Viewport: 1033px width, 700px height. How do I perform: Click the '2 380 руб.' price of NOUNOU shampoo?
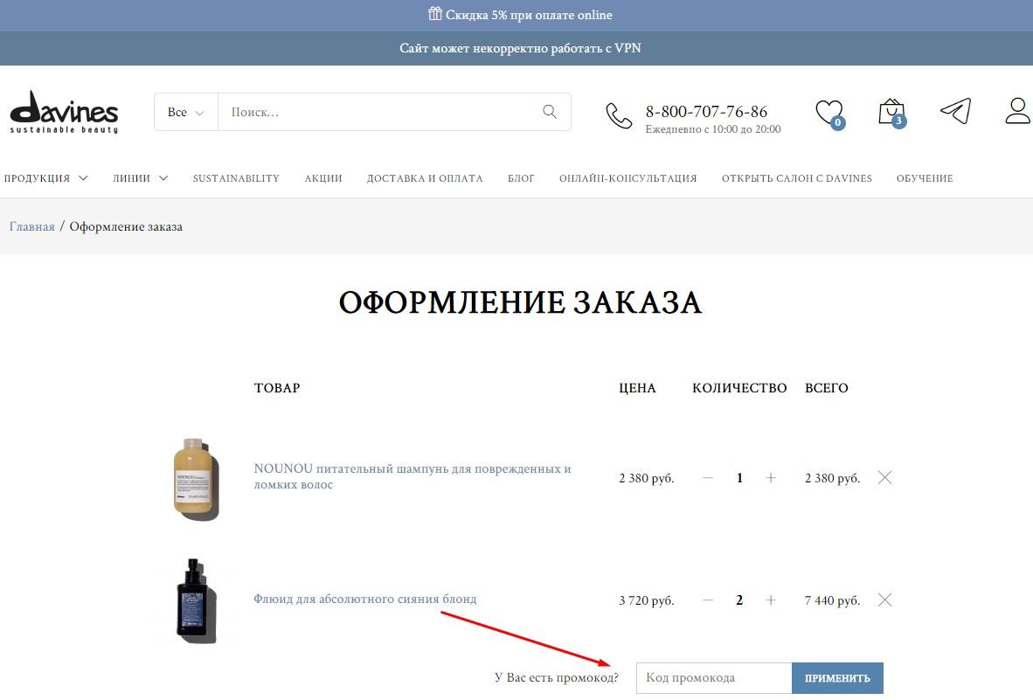[647, 479]
